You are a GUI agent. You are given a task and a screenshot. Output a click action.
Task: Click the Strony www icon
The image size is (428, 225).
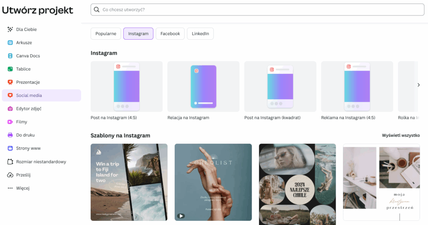click(10, 148)
